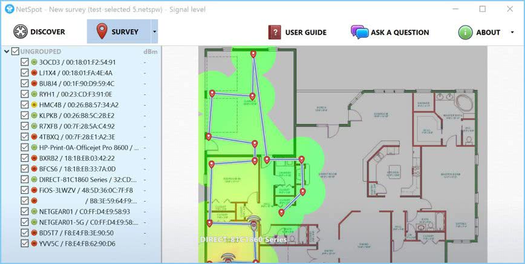
Task: Click the green About info icon
Action: pyautogui.click(x=465, y=32)
